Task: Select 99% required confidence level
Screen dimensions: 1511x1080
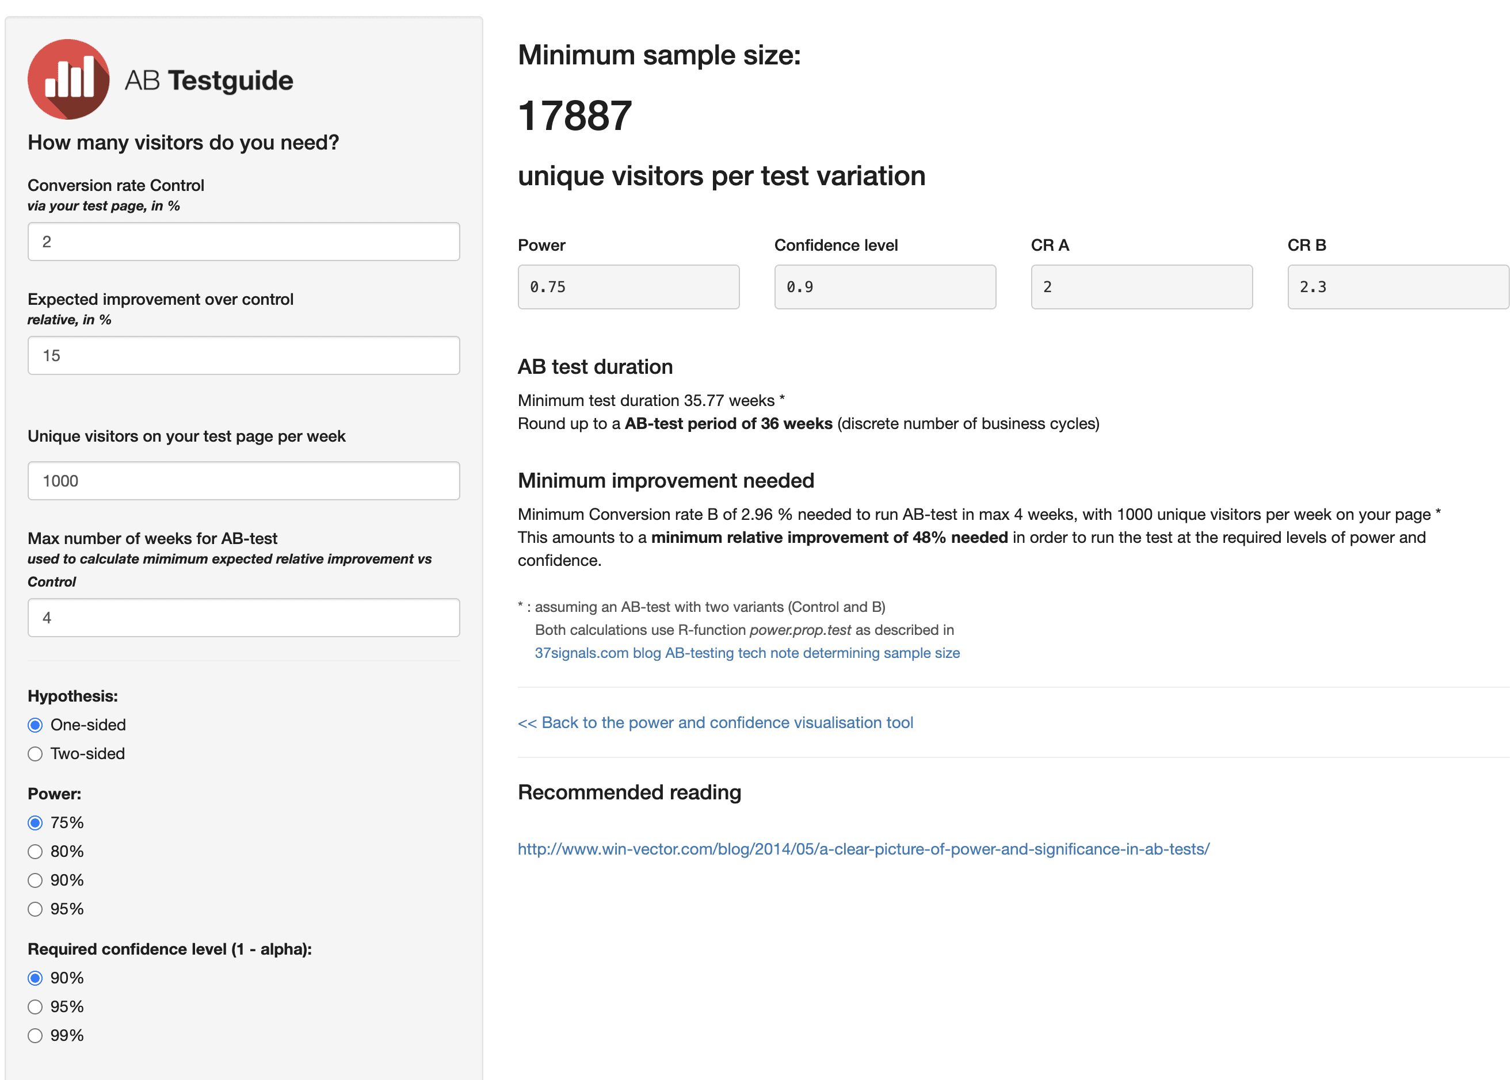Action: coord(35,1035)
